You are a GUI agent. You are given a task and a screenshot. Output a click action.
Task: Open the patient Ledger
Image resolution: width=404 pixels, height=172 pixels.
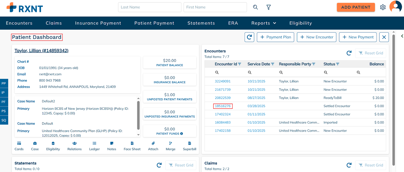(x=94, y=143)
